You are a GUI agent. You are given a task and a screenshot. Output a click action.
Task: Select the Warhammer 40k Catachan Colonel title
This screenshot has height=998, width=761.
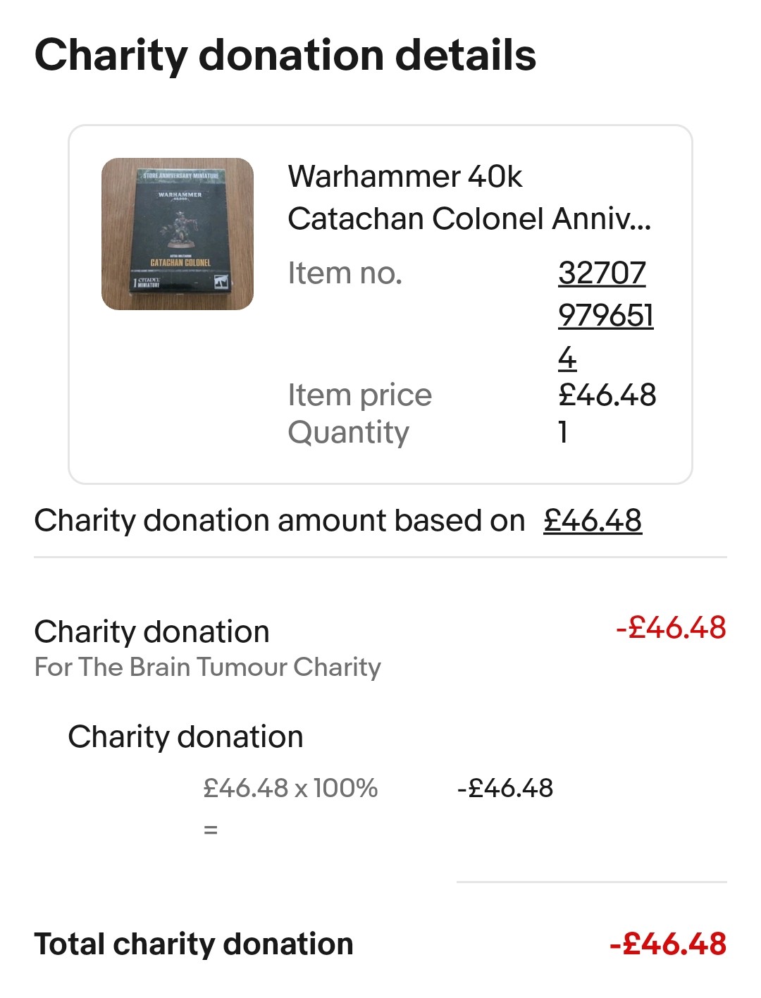469,197
